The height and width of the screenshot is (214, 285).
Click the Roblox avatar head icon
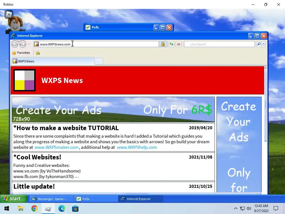(15, 25)
